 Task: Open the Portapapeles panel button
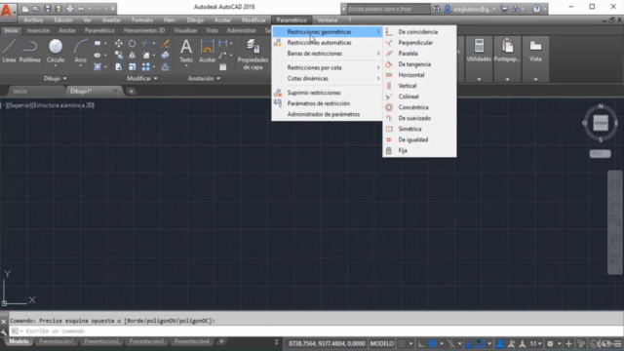[x=507, y=51]
